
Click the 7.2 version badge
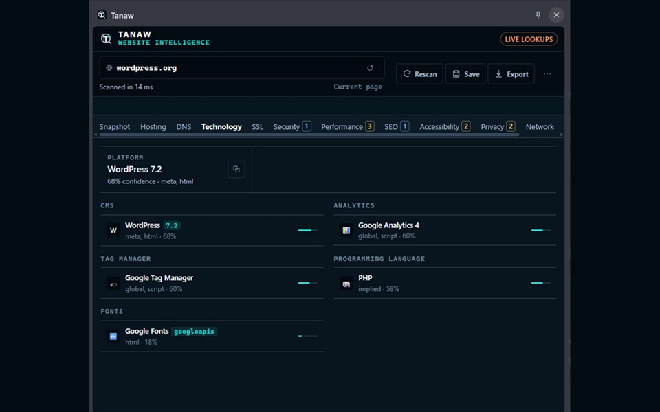(x=171, y=225)
